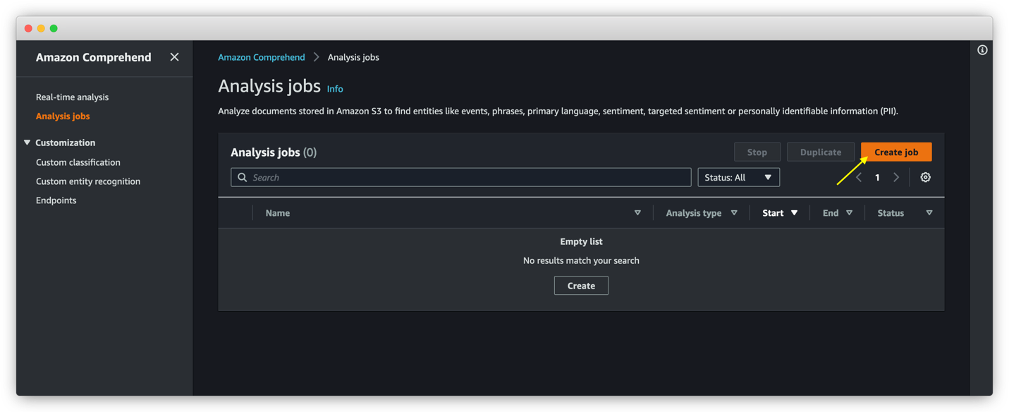1009x412 pixels.
Task: Open table preferences gear icon
Action: point(925,178)
